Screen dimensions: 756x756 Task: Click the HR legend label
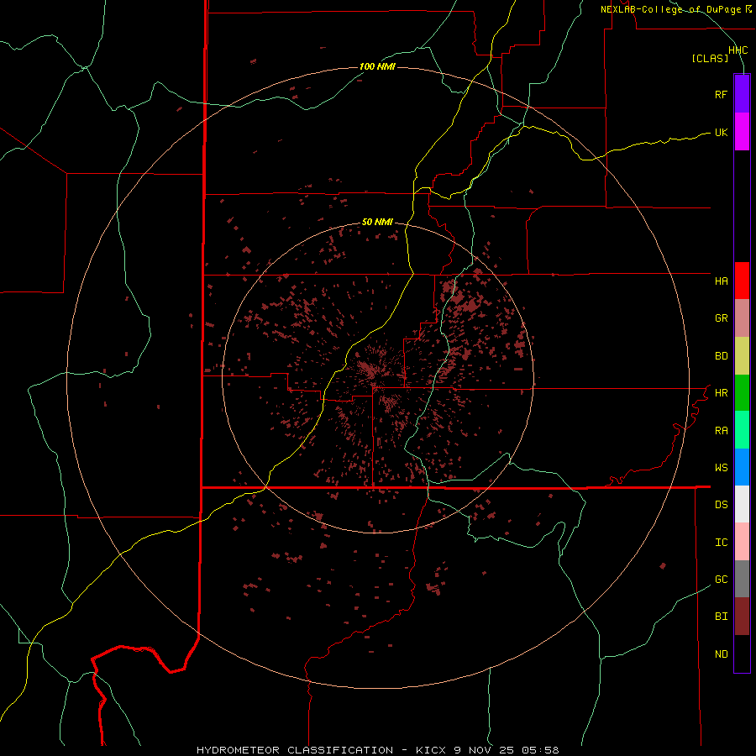[721, 393]
